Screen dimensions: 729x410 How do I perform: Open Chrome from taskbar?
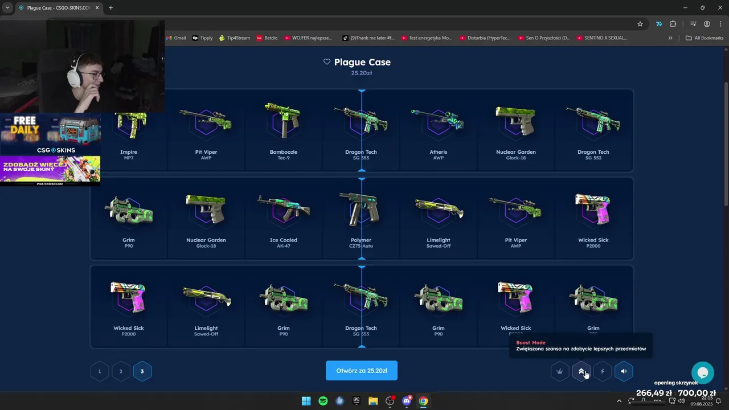pyautogui.click(x=423, y=401)
